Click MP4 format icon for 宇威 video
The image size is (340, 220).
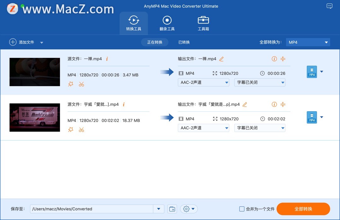(x=312, y=117)
